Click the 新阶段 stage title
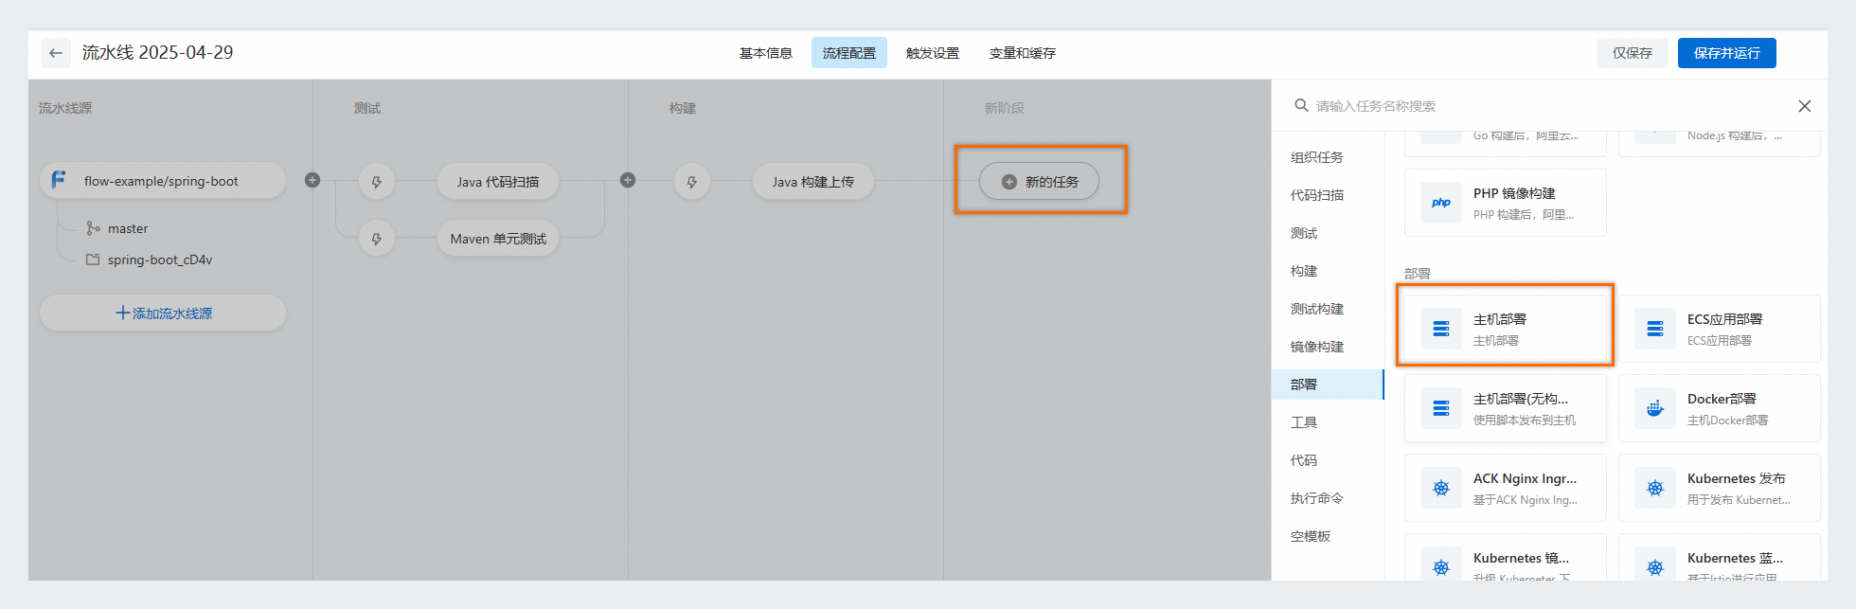Viewport: 1856px width, 609px height. (x=1004, y=108)
